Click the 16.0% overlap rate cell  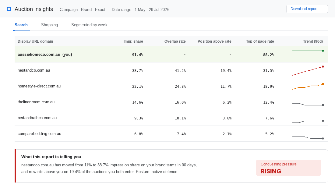coord(180,102)
